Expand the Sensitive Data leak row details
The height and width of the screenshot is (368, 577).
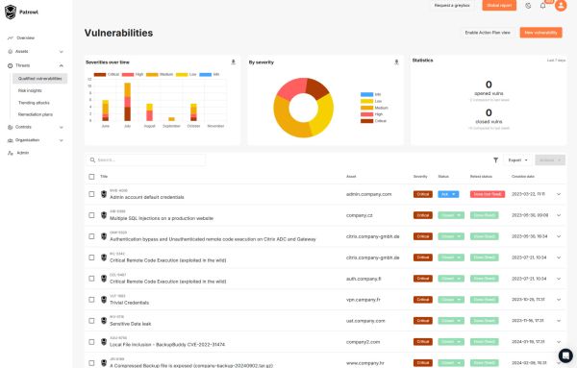559,321
